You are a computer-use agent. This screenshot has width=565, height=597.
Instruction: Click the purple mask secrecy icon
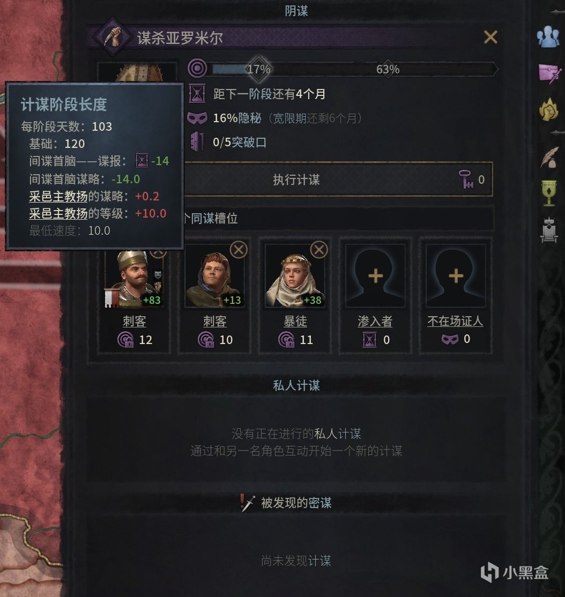pos(197,118)
